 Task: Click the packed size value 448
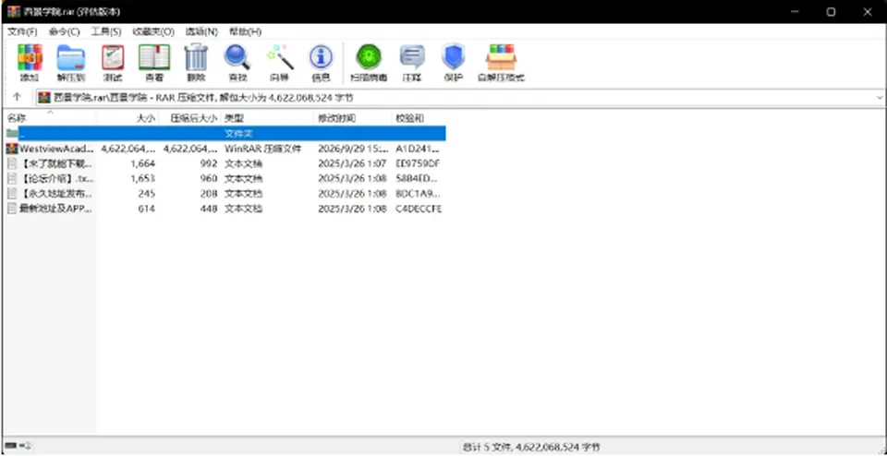208,209
